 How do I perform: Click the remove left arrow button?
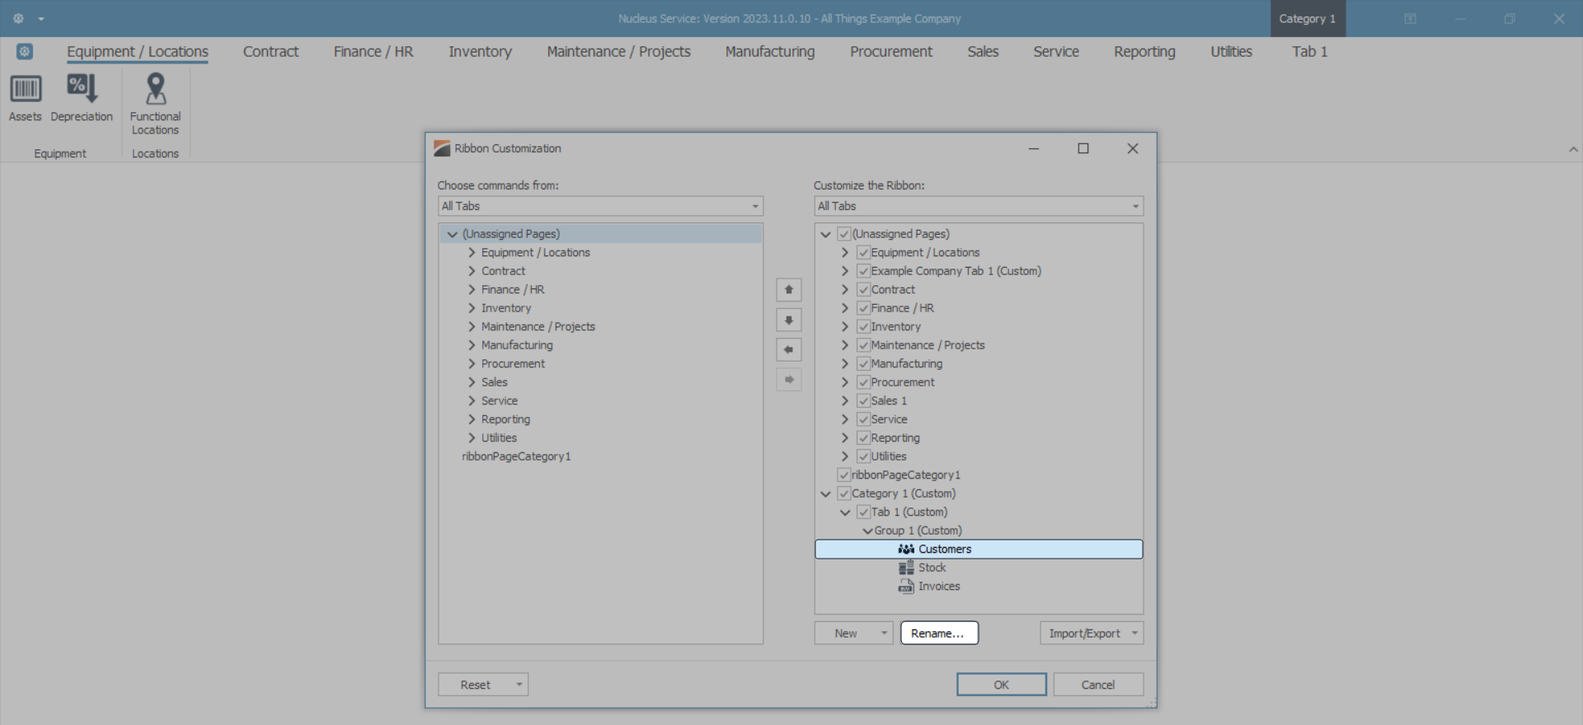tap(789, 349)
